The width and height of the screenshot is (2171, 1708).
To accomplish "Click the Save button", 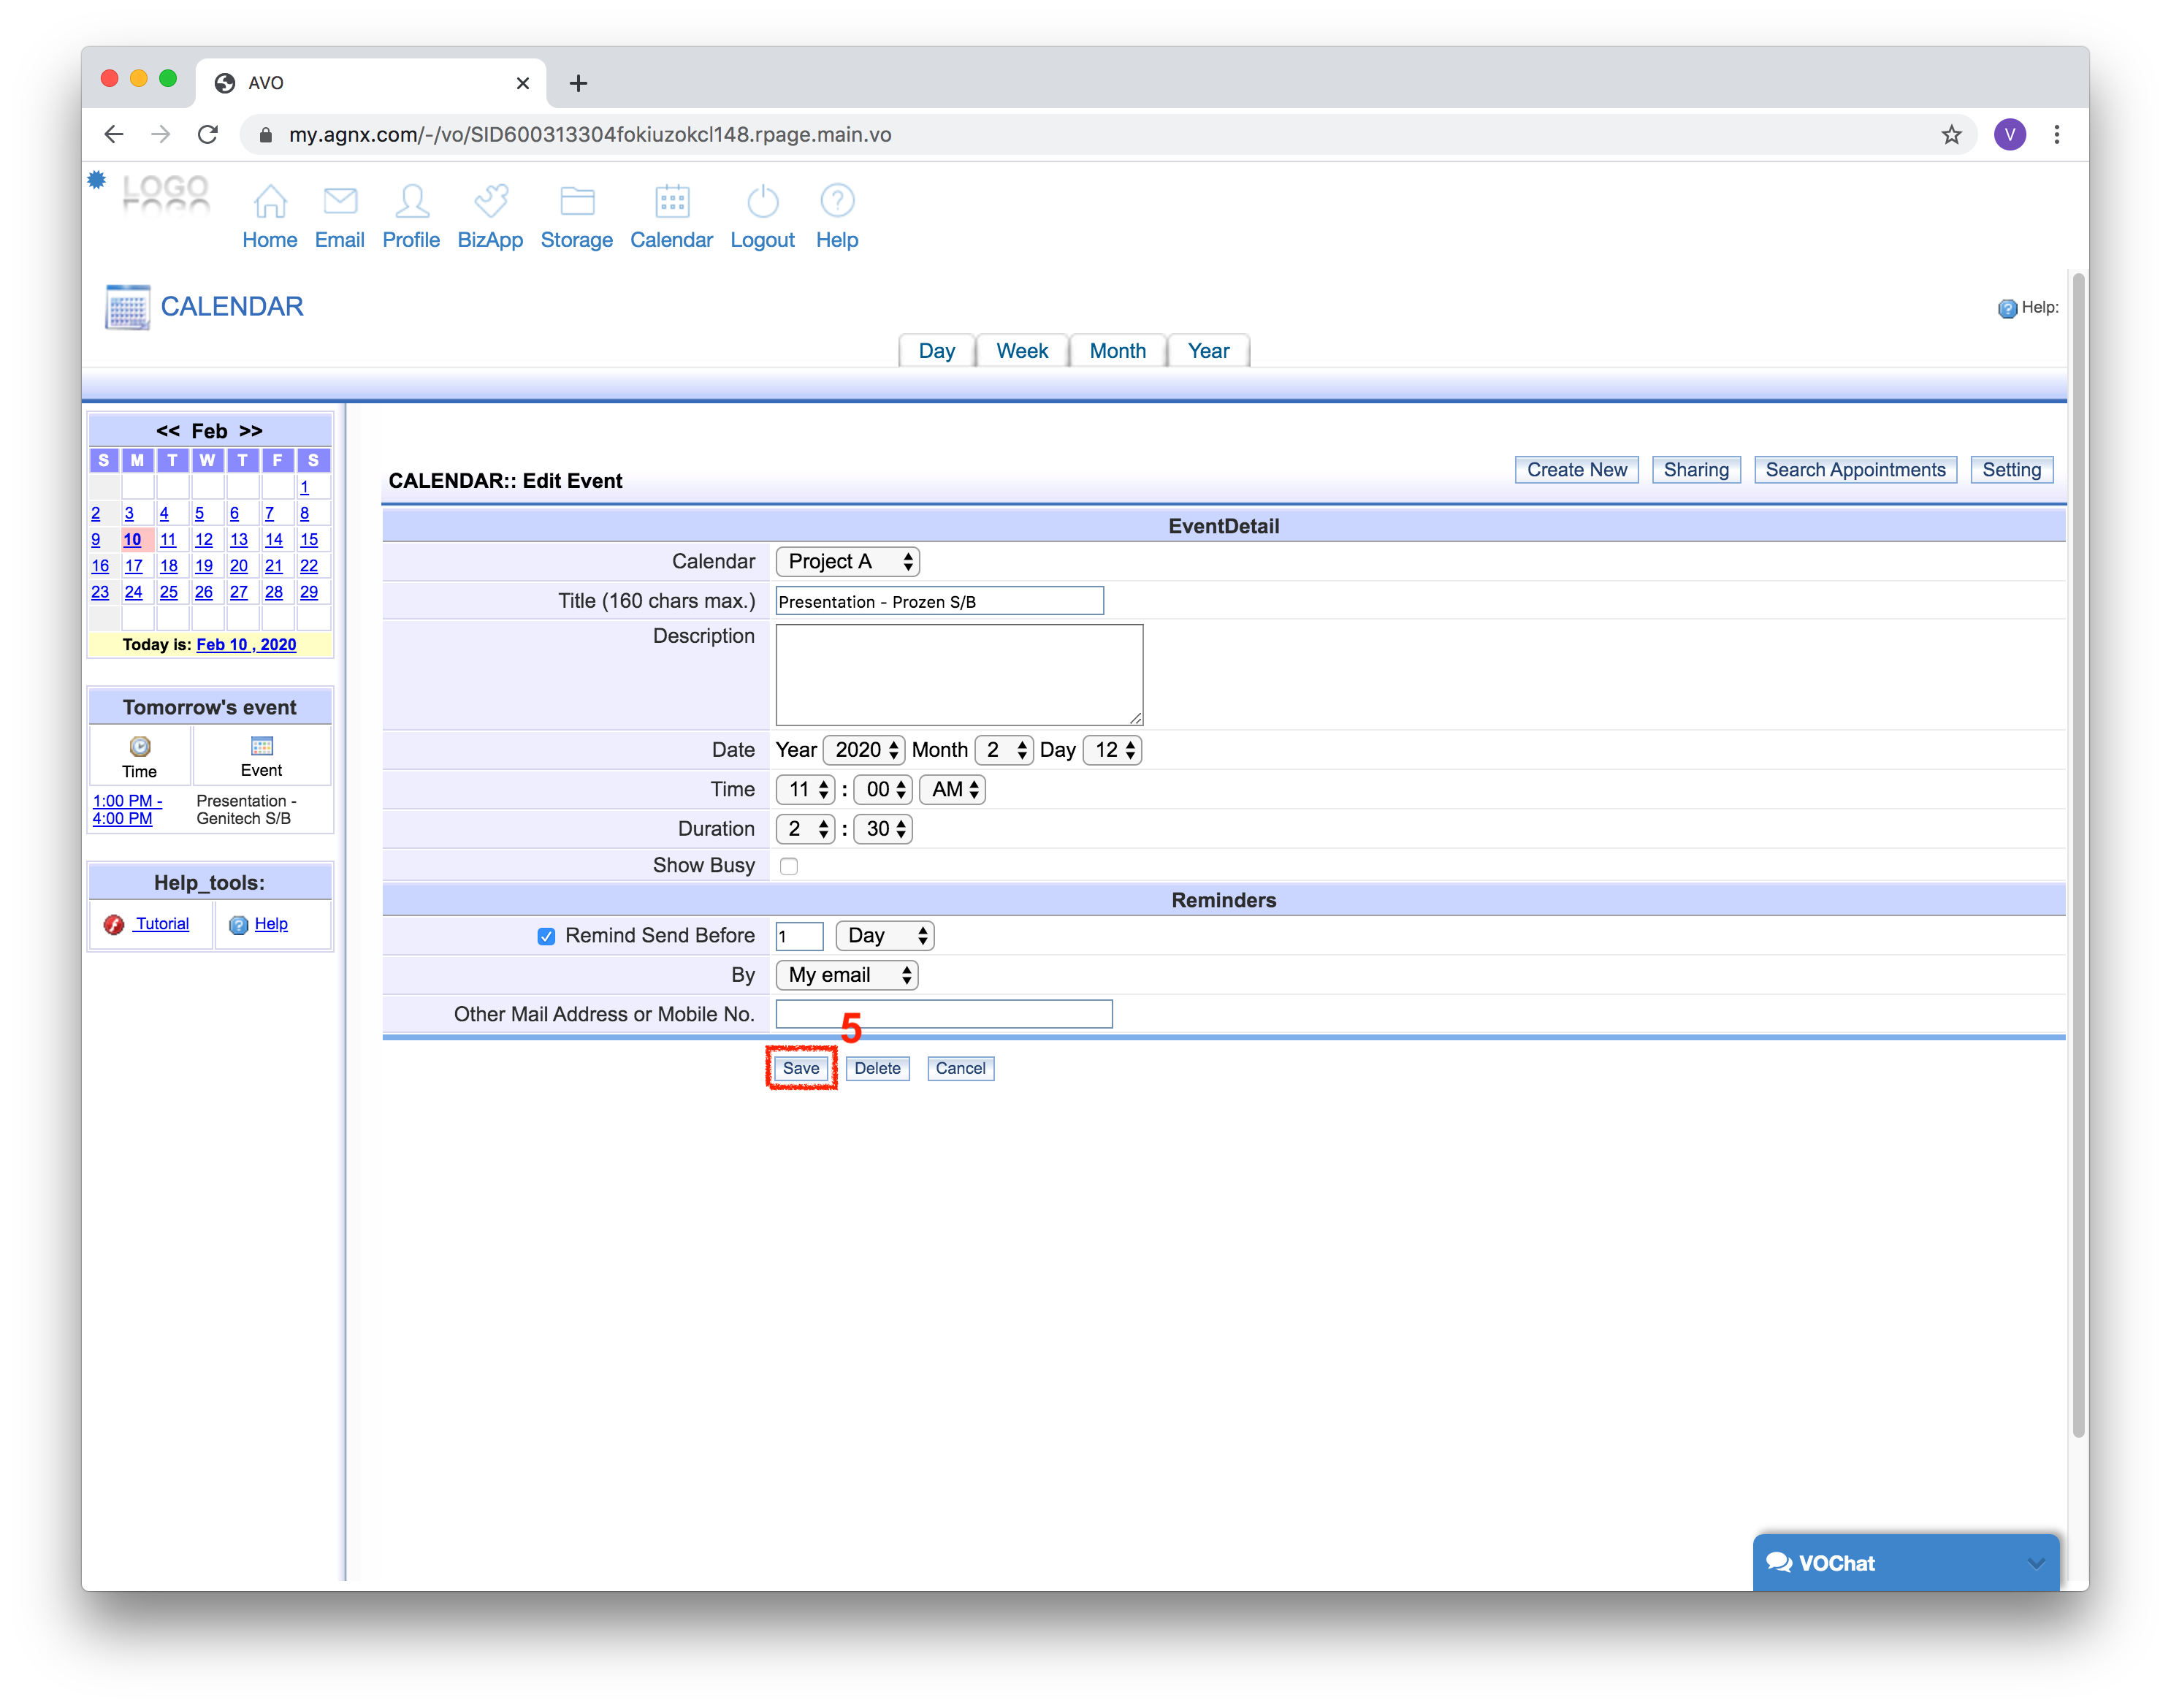I will tap(800, 1068).
